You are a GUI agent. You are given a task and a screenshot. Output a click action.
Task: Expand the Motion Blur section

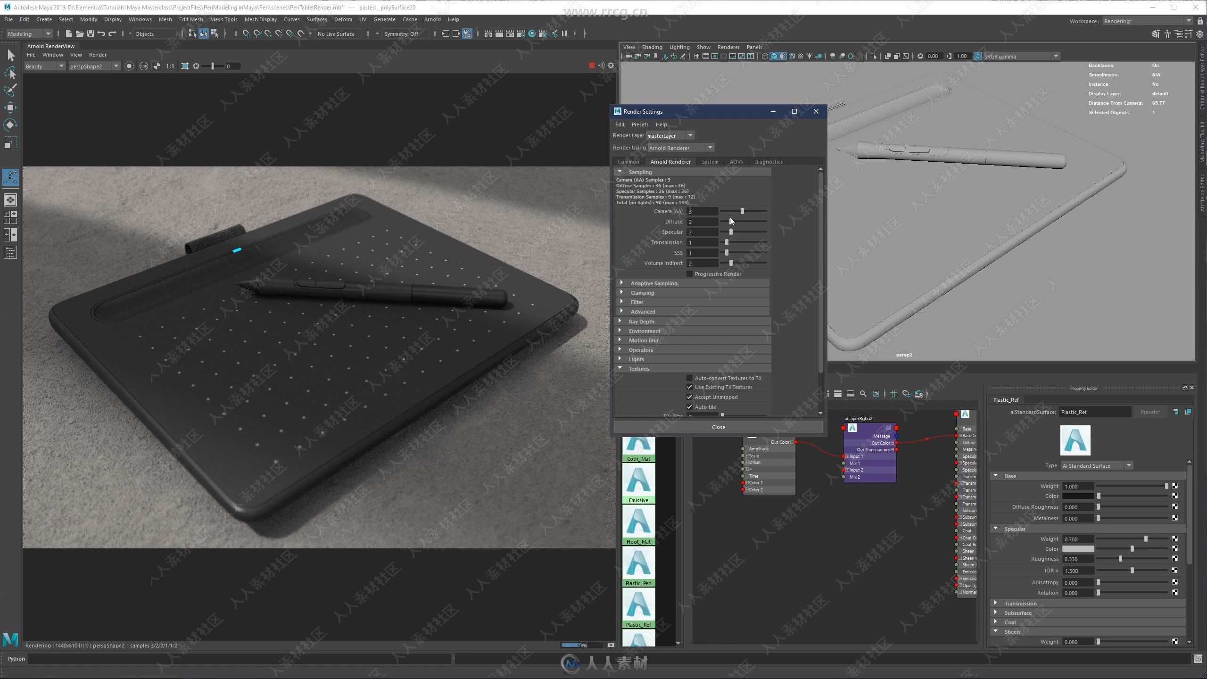693,340
